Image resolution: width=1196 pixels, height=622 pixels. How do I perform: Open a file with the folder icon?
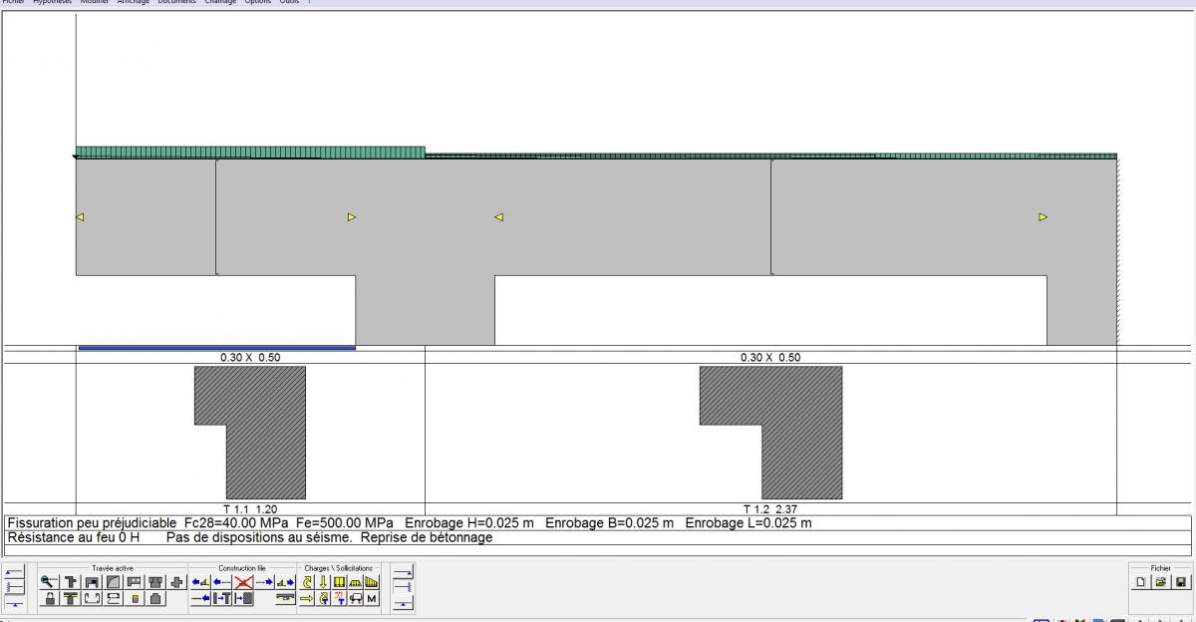tap(1161, 582)
